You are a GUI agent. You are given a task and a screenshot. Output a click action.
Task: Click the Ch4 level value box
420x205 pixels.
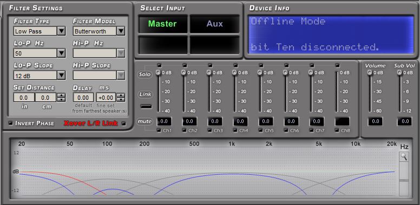click(240, 121)
